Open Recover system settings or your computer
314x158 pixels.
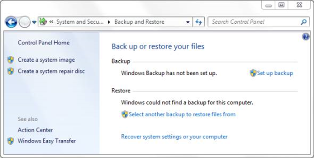[x=174, y=137]
